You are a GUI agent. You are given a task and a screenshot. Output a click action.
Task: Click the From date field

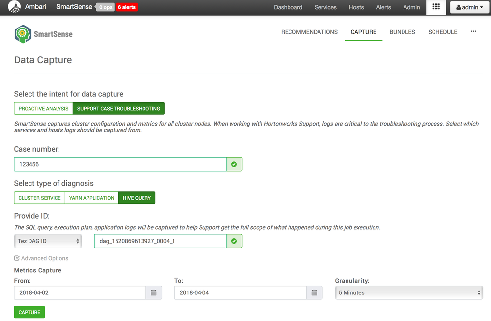click(80, 293)
